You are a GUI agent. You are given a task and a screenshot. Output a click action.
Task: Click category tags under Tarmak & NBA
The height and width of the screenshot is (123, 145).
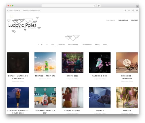[x=100, y=79]
